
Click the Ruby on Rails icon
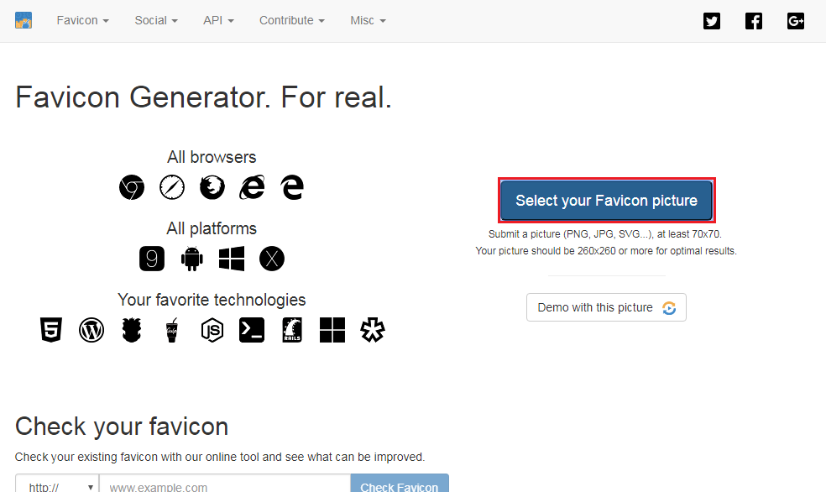click(x=292, y=330)
